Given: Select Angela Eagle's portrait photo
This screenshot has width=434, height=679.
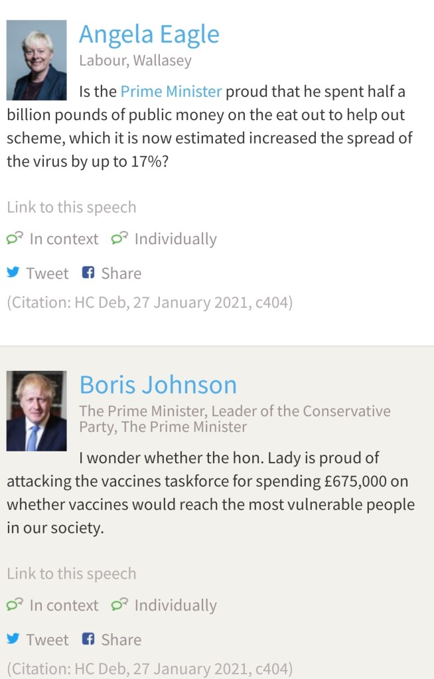Looking at the screenshot, I should click(36, 60).
